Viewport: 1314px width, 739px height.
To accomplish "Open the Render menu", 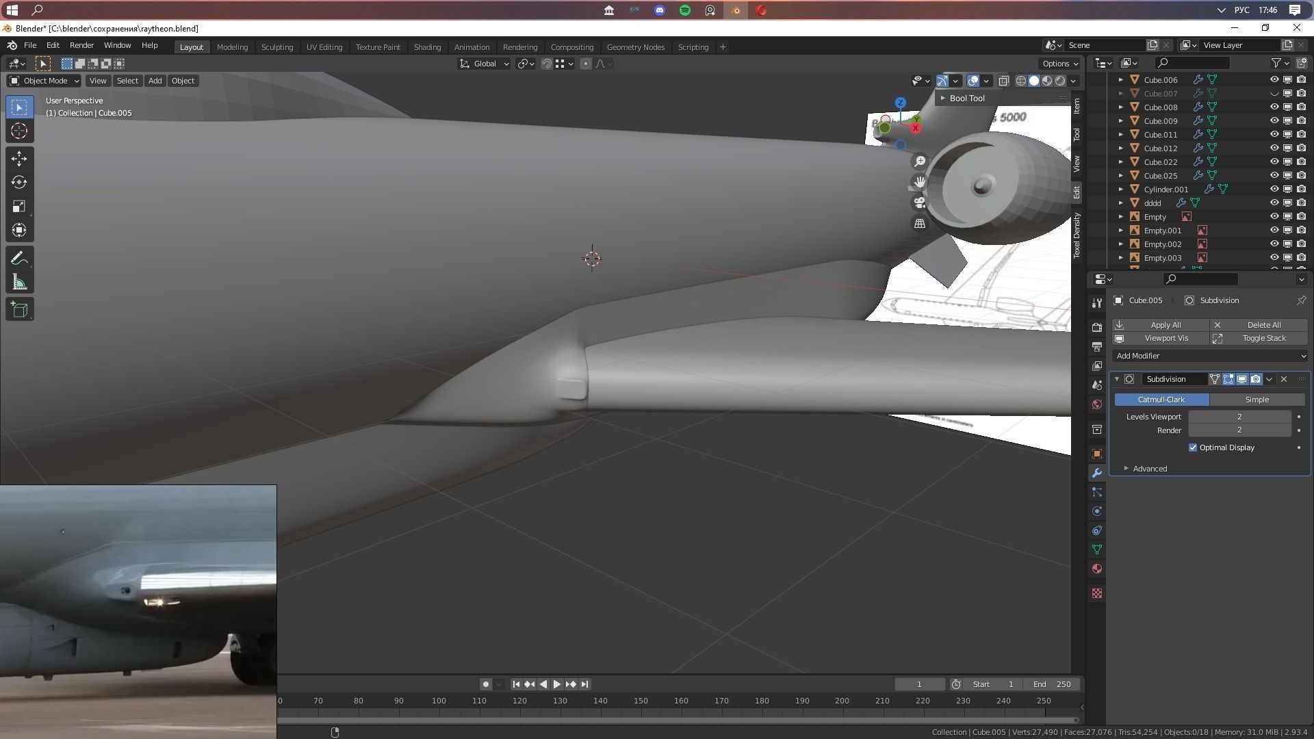I will [x=81, y=45].
